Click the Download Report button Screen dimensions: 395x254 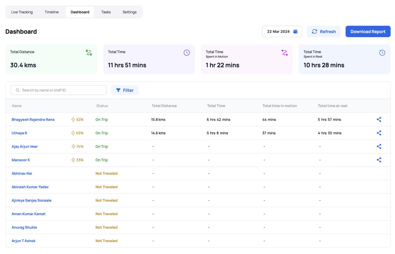point(368,32)
